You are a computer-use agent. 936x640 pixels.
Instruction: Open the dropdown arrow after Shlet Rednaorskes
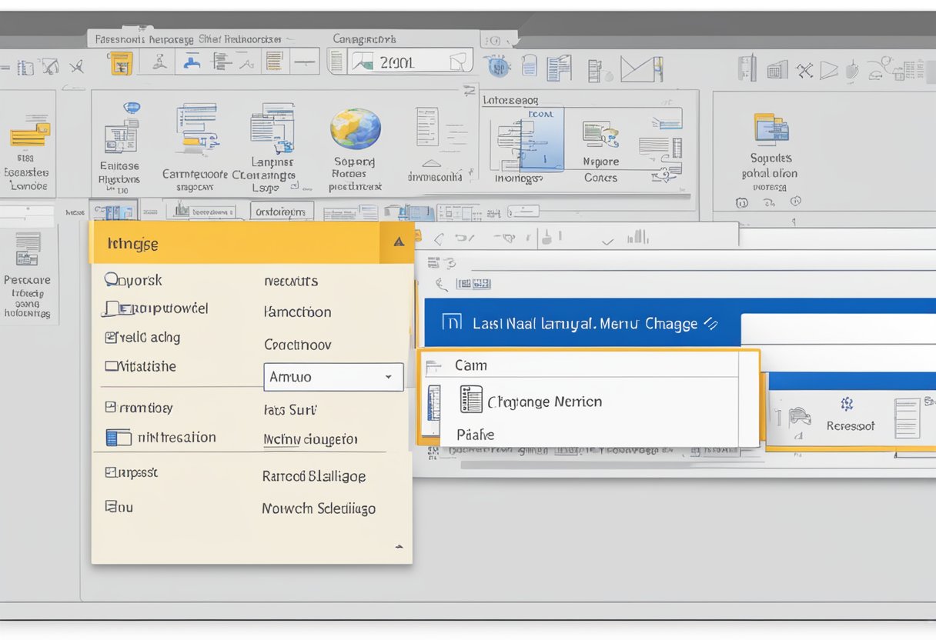tap(289, 37)
